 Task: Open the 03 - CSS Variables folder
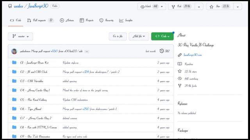tap(32, 81)
